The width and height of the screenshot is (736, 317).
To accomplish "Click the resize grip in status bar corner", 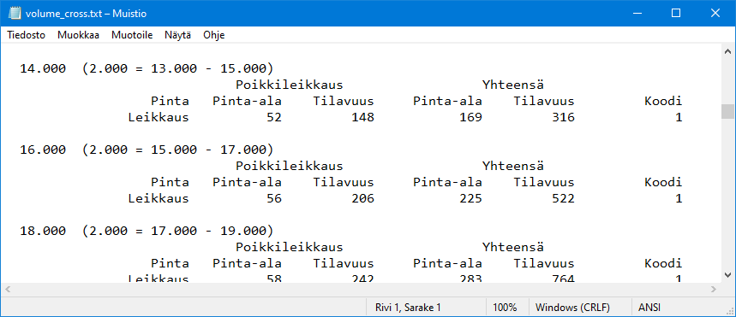I will pyautogui.click(x=730, y=311).
